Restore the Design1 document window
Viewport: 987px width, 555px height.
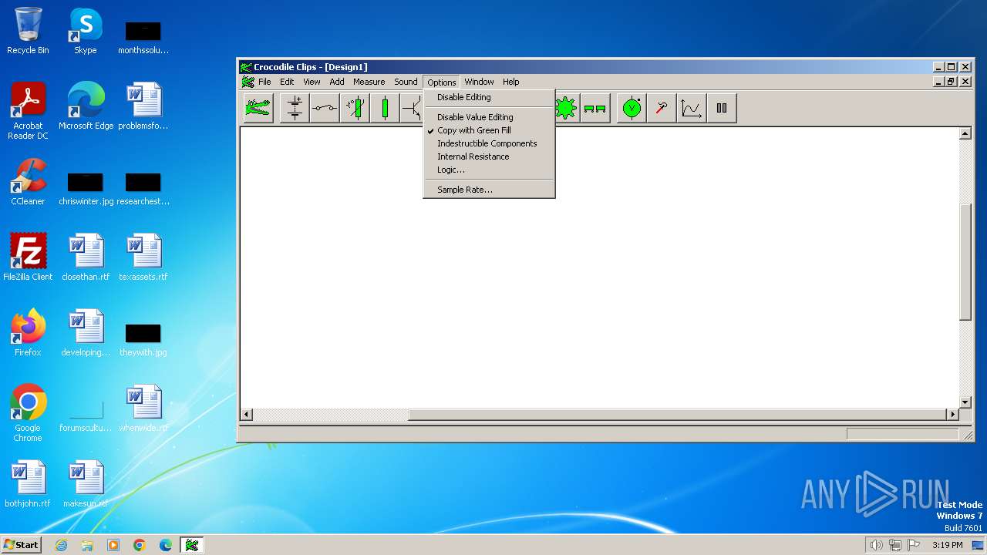[952, 82]
